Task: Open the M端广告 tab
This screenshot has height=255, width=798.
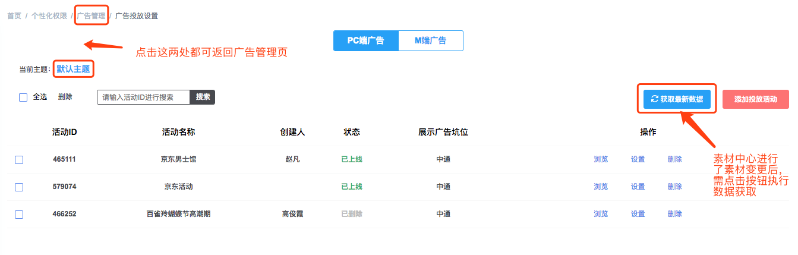Action: click(430, 41)
